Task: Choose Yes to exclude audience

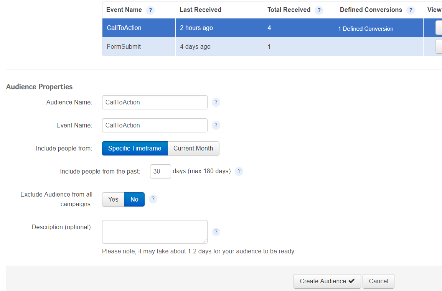Action: click(113, 199)
